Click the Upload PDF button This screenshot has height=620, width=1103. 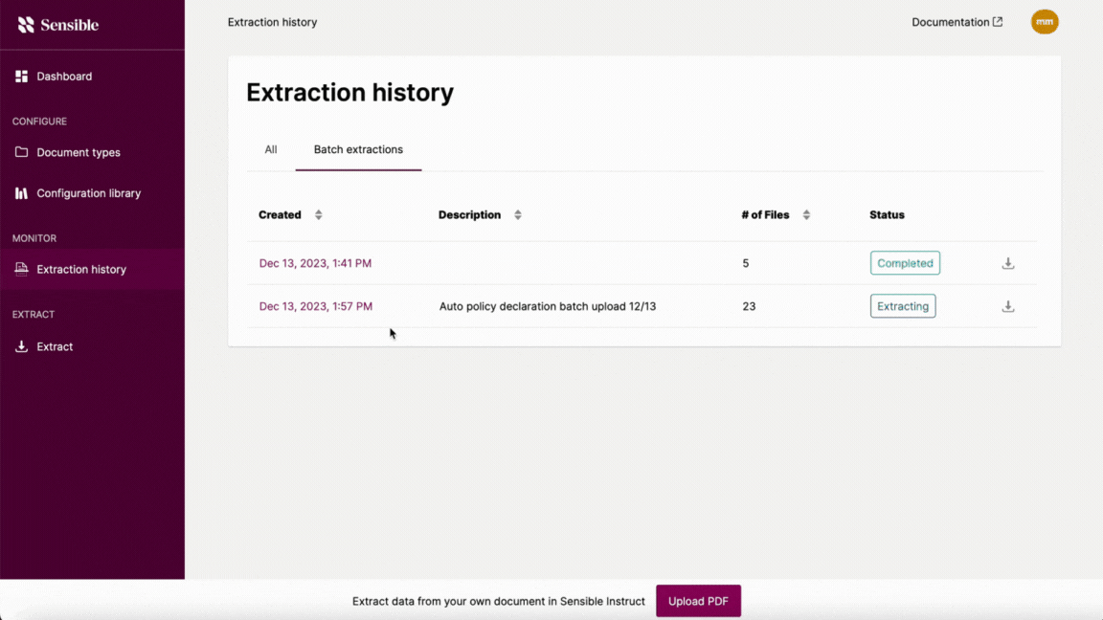(698, 601)
